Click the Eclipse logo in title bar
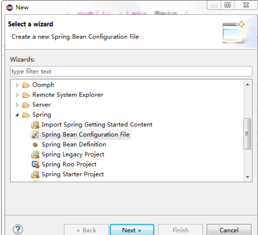258x235 pixels. 9,8
